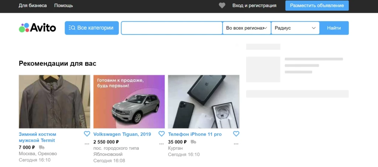
Task: Open the winter jacket photo thumbnail
Action: (x=55, y=102)
